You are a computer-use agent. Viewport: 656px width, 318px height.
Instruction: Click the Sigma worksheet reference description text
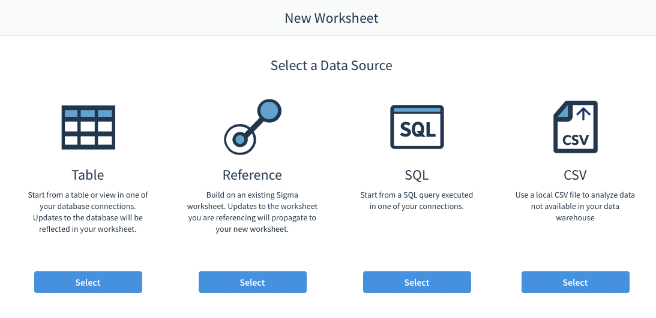click(252, 212)
